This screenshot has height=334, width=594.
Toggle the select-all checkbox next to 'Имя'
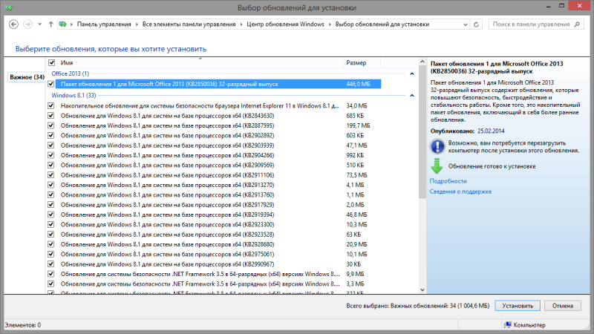tap(51, 63)
